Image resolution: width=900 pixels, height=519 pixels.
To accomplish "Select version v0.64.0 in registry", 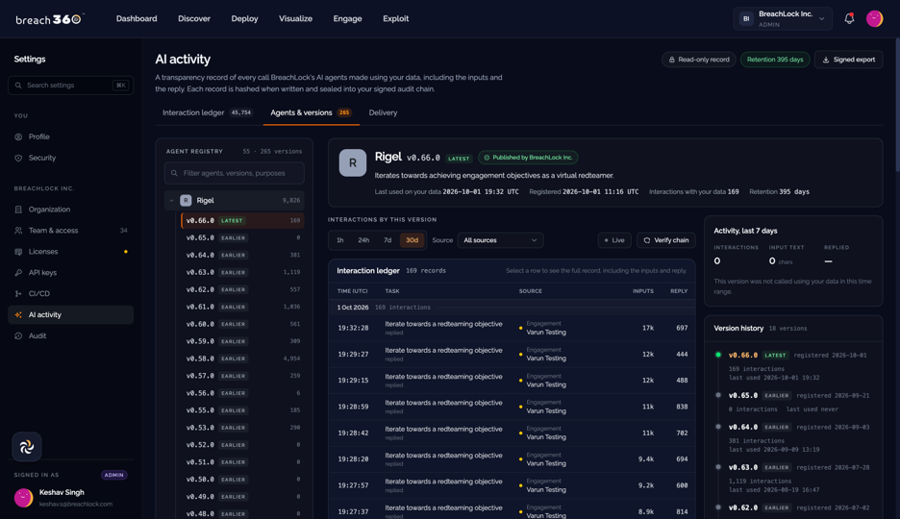I will click(x=243, y=256).
